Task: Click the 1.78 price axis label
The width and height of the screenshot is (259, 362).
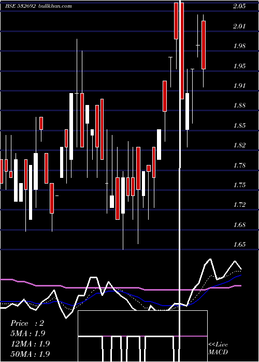Action: point(239,165)
